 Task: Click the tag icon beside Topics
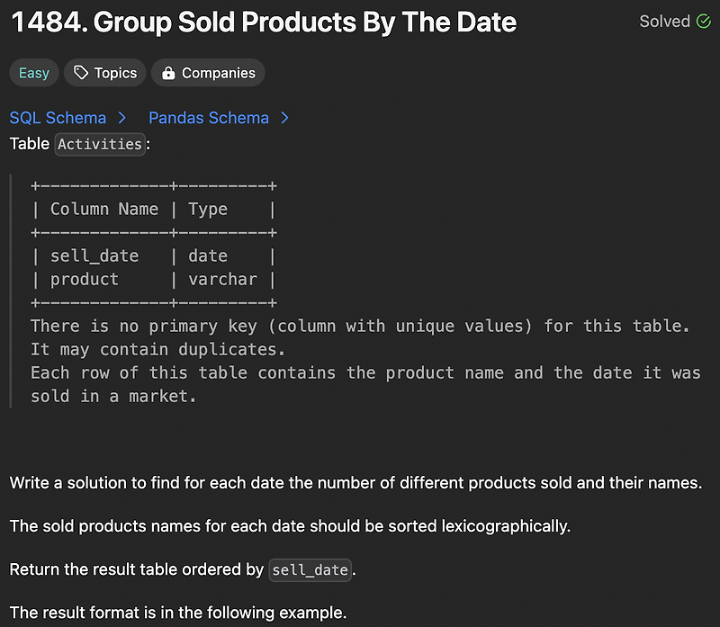[81, 73]
